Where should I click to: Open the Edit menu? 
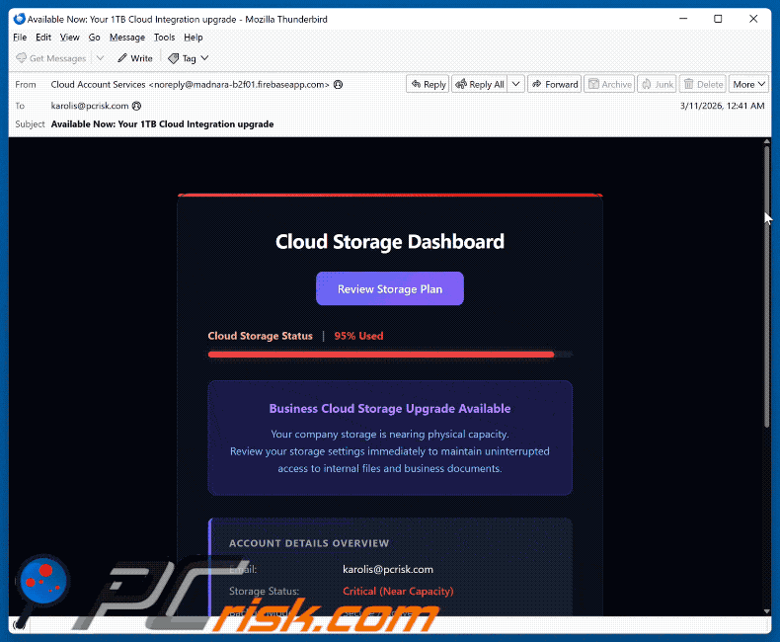pos(43,38)
